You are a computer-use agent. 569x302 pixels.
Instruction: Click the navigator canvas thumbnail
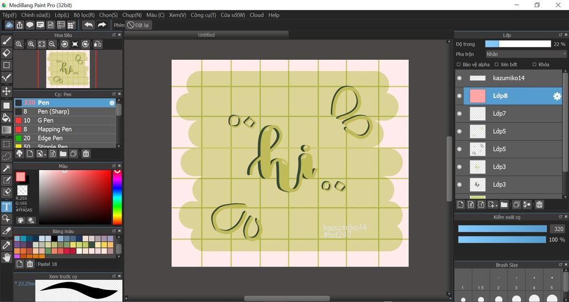coord(68,69)
